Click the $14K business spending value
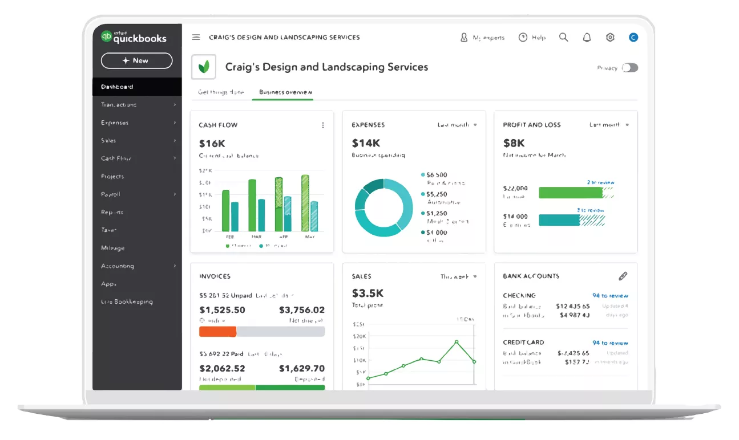Viewport: 739px width, 440px height. [x=366, y=143]
